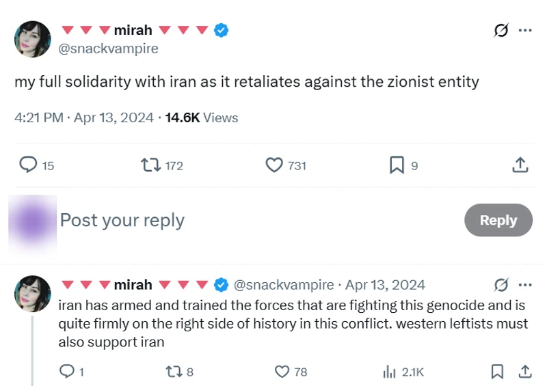
Task: Bookmark the main post
Action: (397, 165)
